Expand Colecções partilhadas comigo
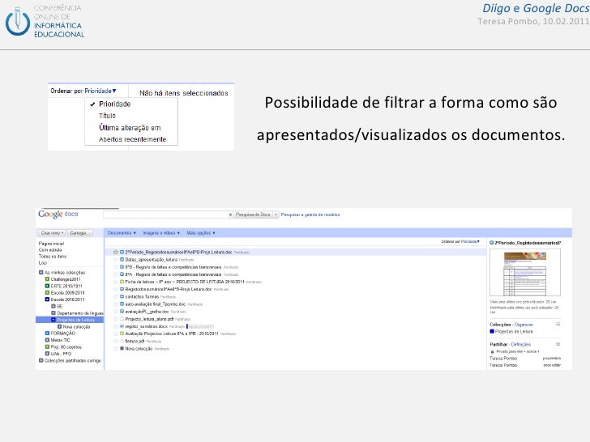Screen dimensions: 590x442 (x=41, y=360)
